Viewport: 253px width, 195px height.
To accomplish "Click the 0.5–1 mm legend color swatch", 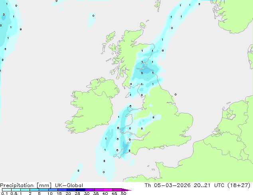I will (16, 190).
